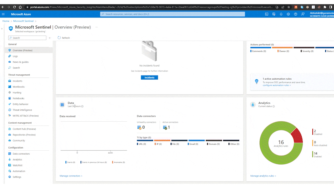Click Microsoft Azure portal title
The width and height of the screenshot is (334, 188).
point(21,14)
